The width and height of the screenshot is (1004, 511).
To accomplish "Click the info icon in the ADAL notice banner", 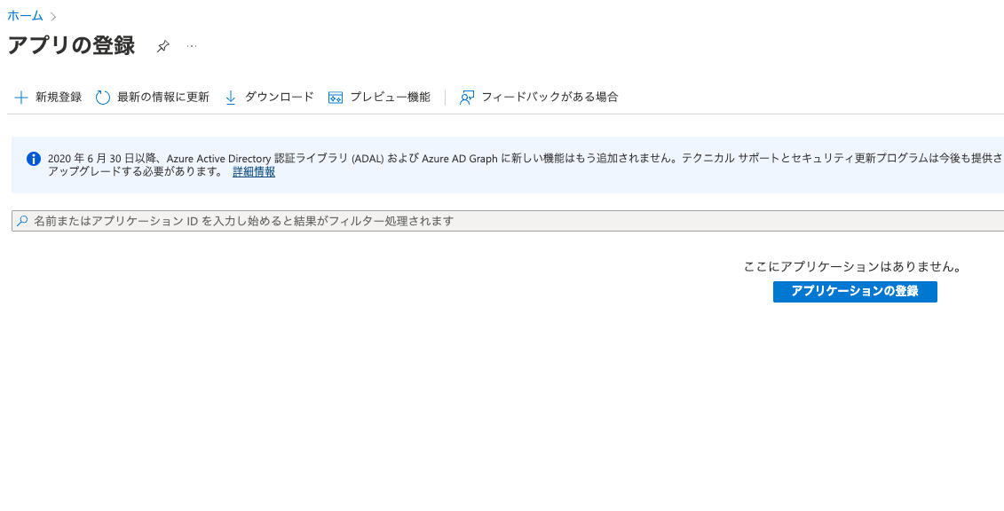I will click(33, 159).
